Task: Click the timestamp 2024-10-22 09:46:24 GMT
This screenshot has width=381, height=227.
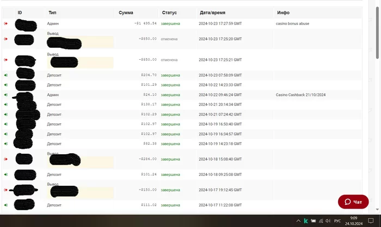Action: tap(220, 95)
